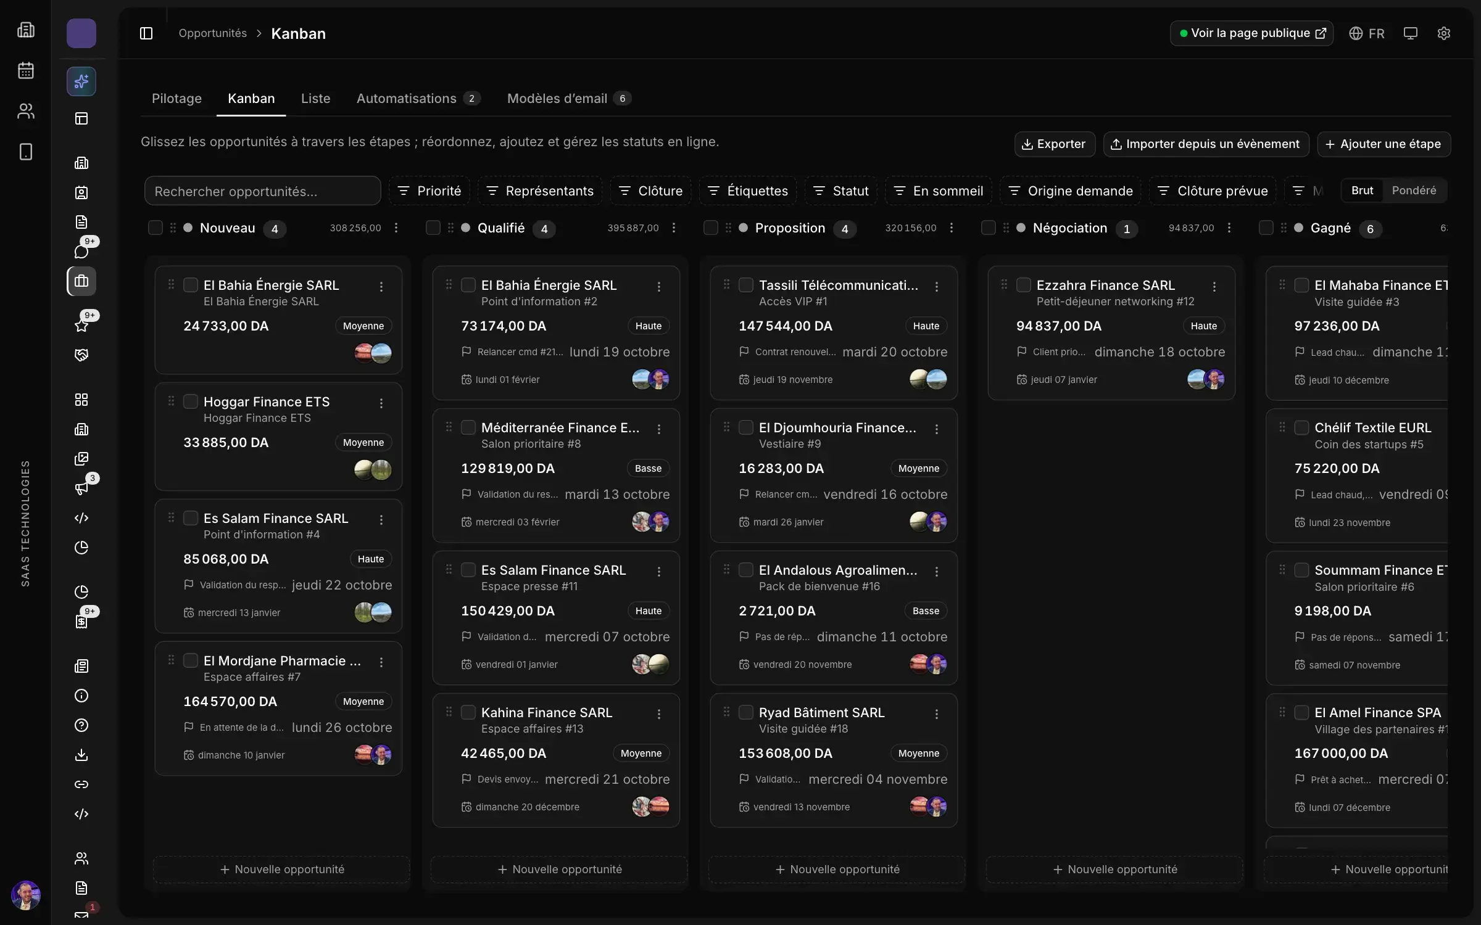
Task: Open the info circle sidebar icon
Action: (81, 696)
